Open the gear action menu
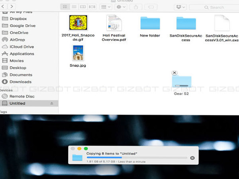 click(x=121, y=7)
